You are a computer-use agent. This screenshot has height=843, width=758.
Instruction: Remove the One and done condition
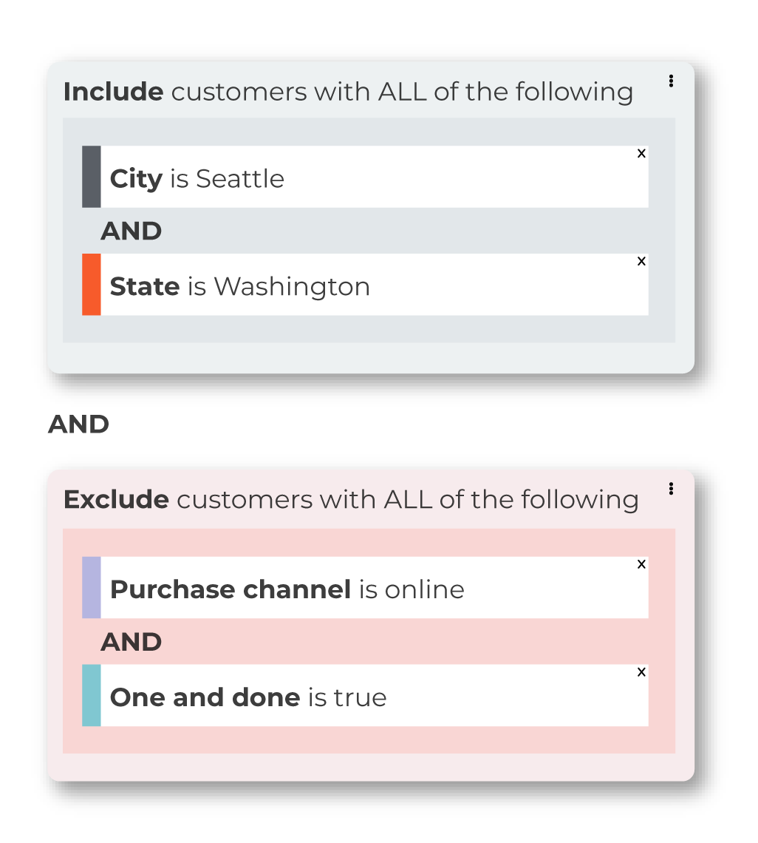[641, 671]
